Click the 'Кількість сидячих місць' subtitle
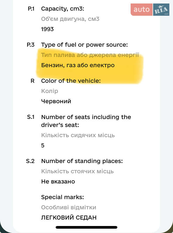The width and height of the screenshot is (173, 233). tap(78, 135)
